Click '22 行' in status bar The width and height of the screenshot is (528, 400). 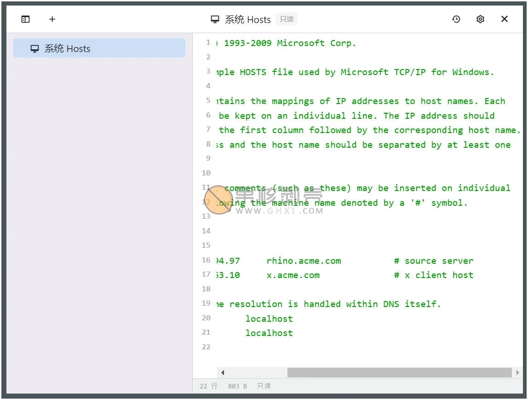coord(209,386)
